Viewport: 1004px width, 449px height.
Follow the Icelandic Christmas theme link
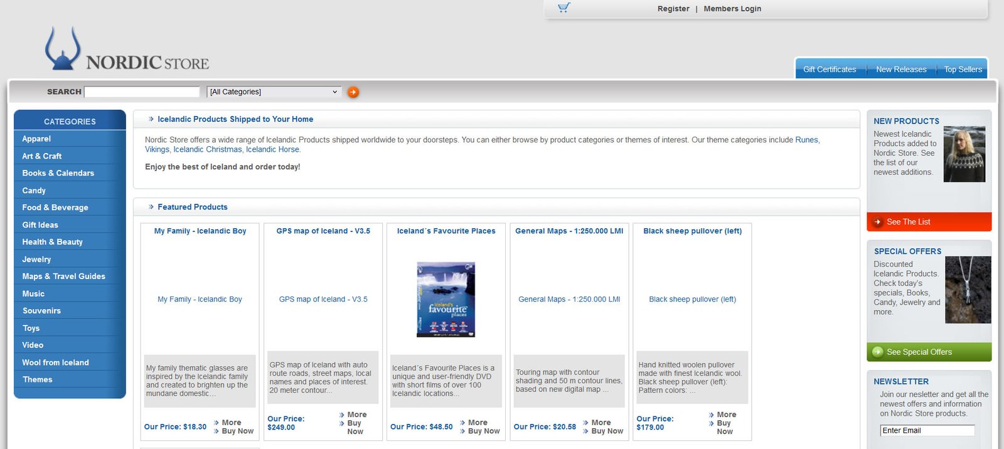point(207,149)
